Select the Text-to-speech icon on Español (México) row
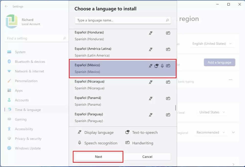 point(157,65)
